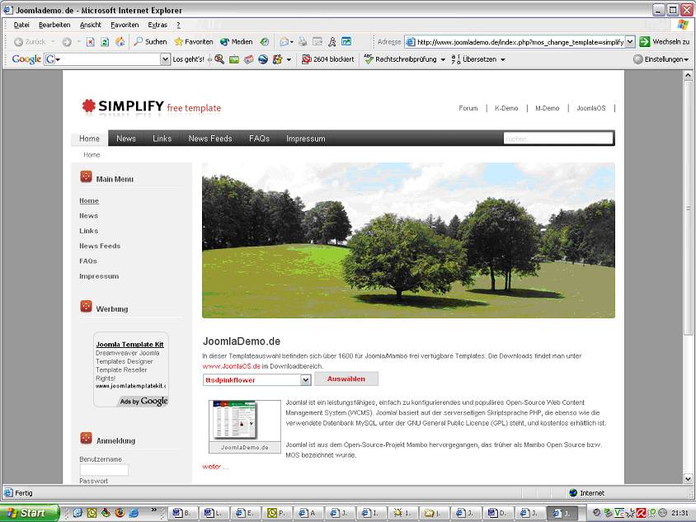The width and height of the screenshot is (696, 522).
Task: Click the forward navigation arrow
Action: click(67, 42)
